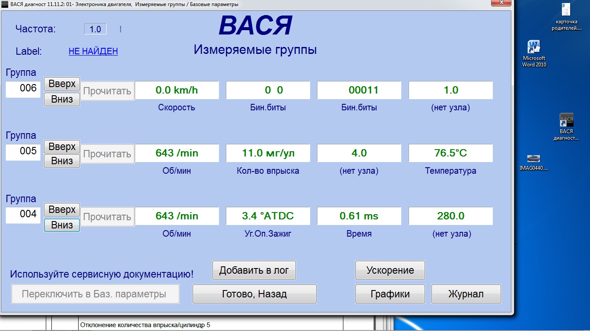Click the Добавить в лог button
The height and width of the screenshot is (331, 590).
(254, 271)
